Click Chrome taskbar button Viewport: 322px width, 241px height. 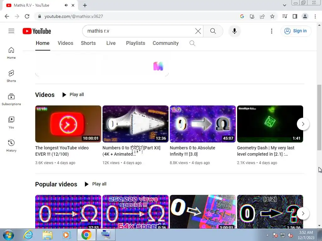pyautogui.click(x=86, y=235)
